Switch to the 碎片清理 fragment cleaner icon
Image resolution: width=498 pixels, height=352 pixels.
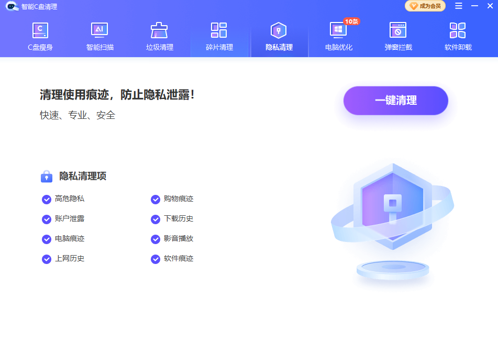[219, 30]
